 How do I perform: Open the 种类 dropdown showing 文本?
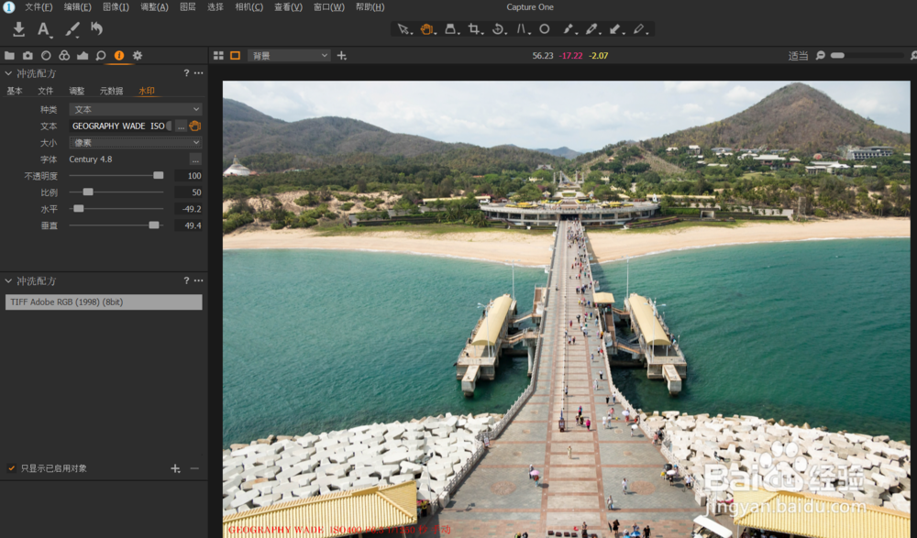[x=135, y=110]
